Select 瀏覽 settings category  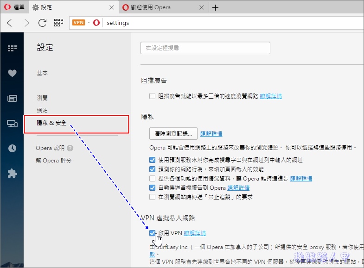coord(42,98)
